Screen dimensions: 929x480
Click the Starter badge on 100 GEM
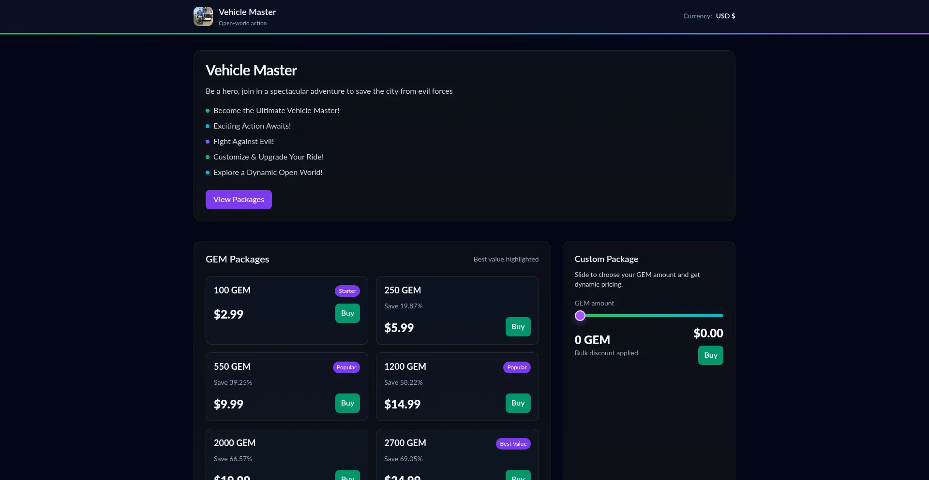point(347,291)
